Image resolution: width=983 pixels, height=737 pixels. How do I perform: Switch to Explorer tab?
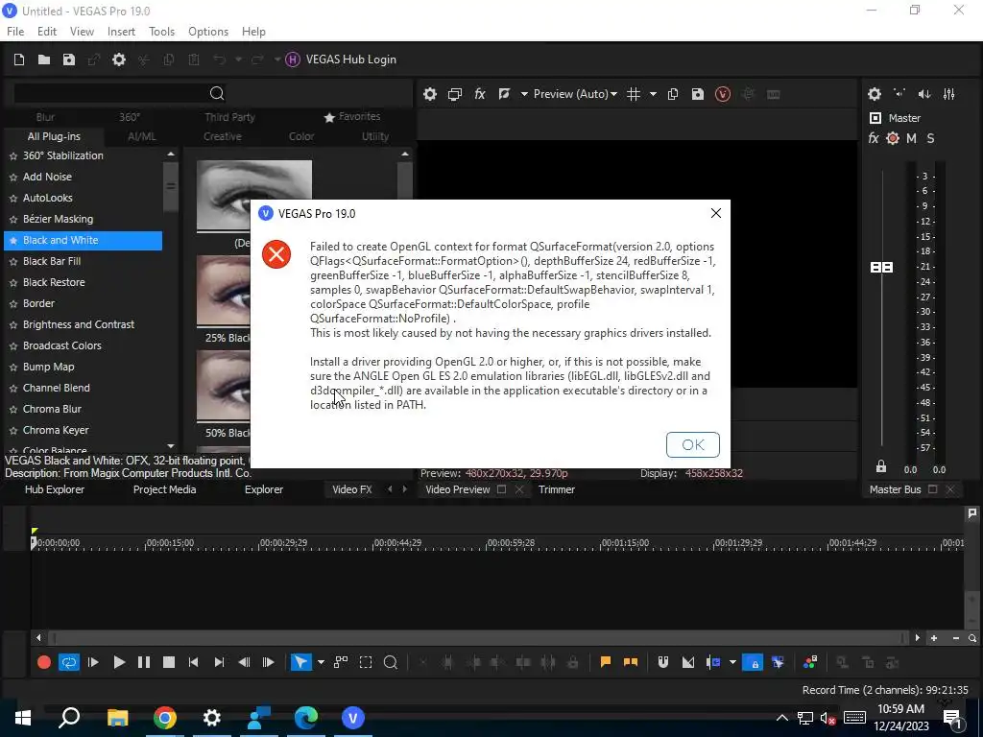(x=263, y=489)
